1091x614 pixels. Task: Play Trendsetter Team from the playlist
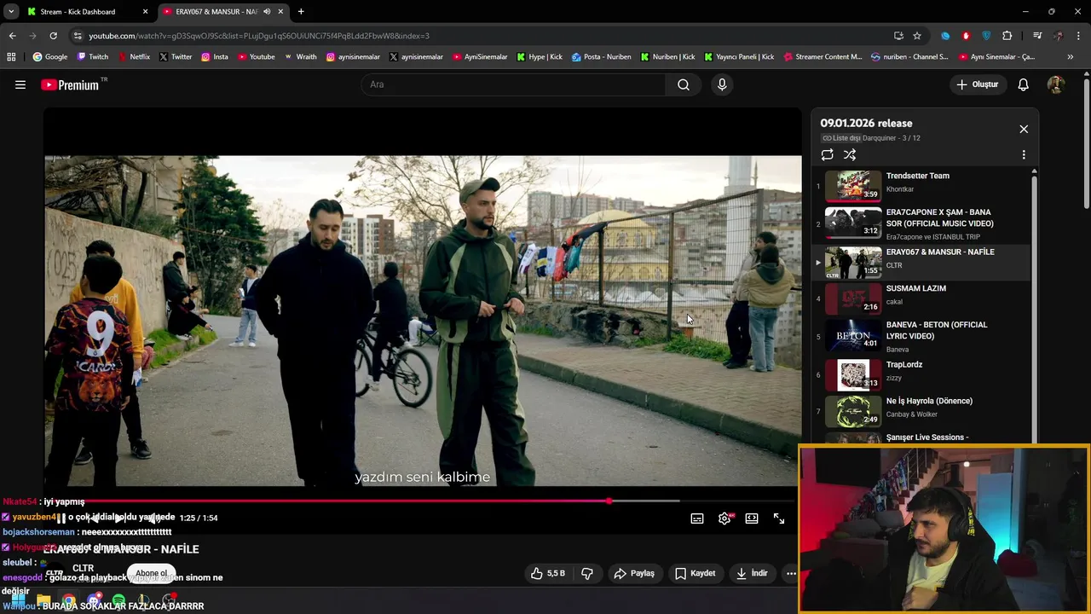pyautogui.click(x=923, y=185)
